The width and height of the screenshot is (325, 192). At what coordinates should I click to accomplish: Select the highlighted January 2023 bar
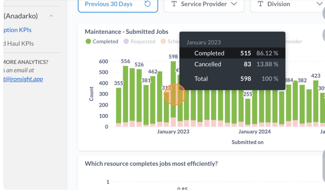tap(173, 94)
